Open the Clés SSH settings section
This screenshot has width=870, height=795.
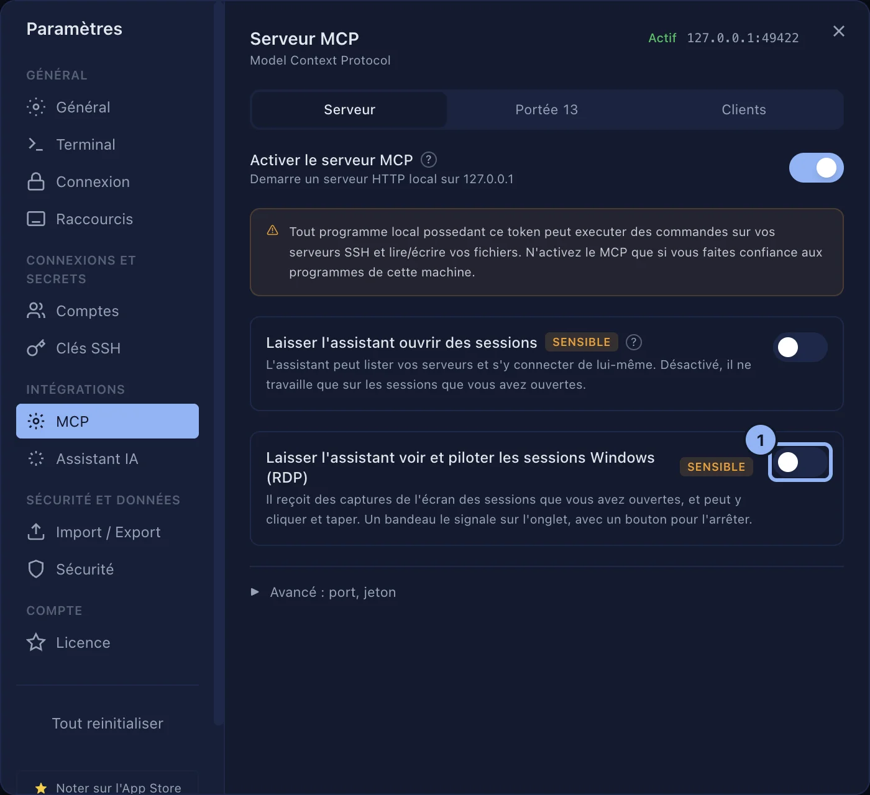coord(108,348)
